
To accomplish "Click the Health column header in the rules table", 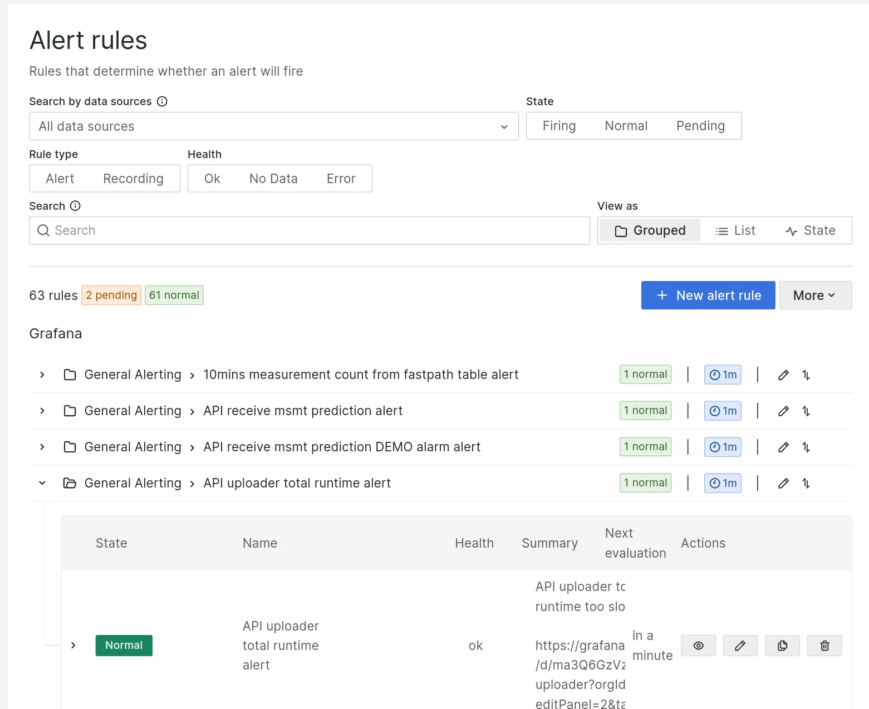I will (x=474, y=543).
